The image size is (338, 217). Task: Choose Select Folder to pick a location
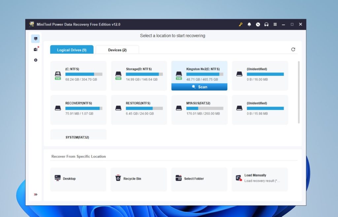pyautogui.click(x=199, y=179)
